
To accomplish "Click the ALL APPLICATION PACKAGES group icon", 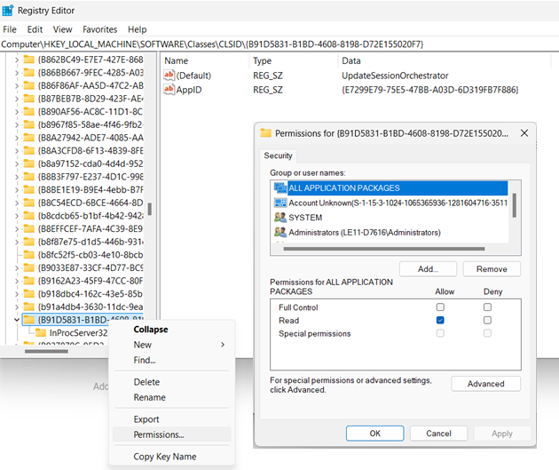I will tap(280, 187).
